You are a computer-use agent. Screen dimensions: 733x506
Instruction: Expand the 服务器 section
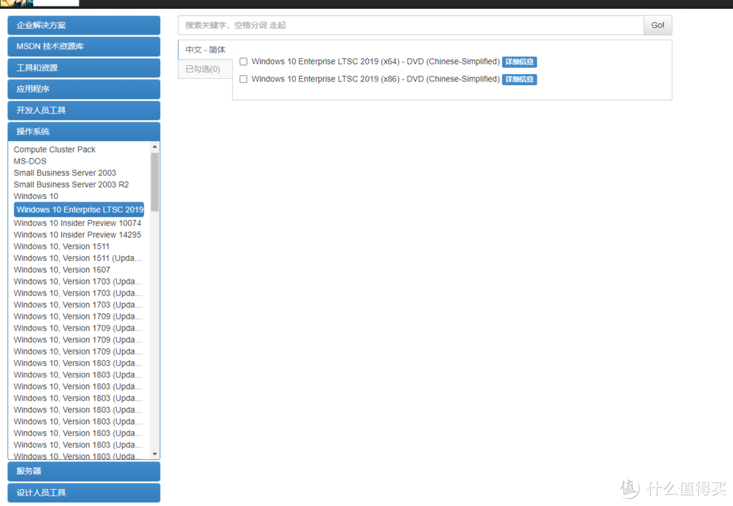[83, 471]
